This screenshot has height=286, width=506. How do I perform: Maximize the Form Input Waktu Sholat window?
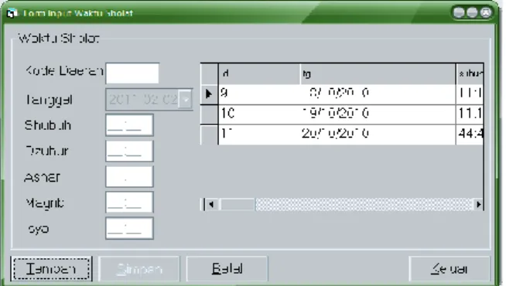point(472,12)
